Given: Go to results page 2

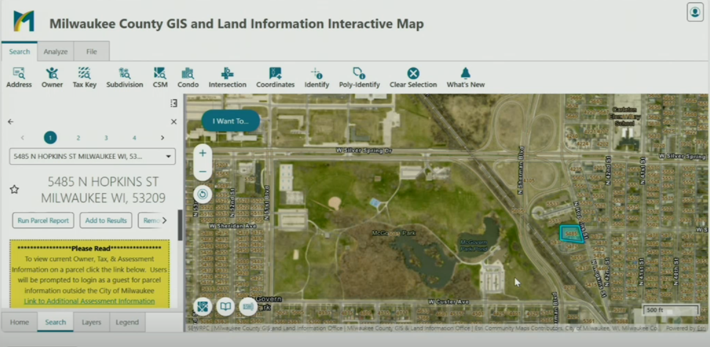Looking at the screenshot, I should point(78,138).
